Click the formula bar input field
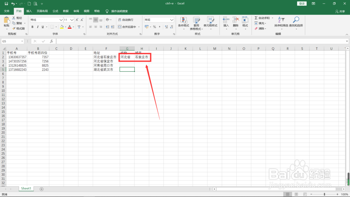The width and height of the screenshot is (350, 197). pyautogui.click(x=201, y=41)
